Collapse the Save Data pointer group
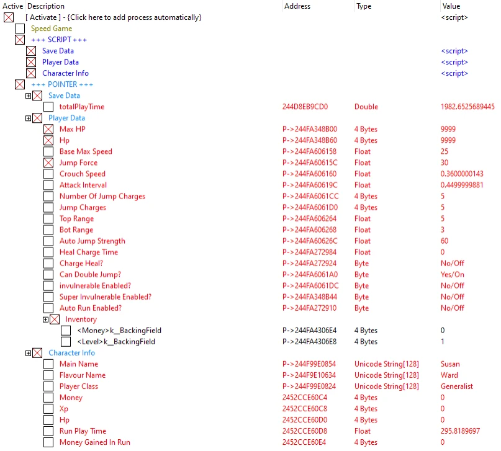This screenshot has width=501, height=451. [x=28, y=96]
